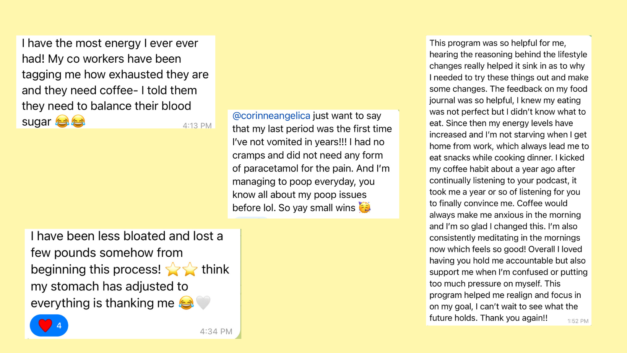This screenshot has height=353, width=627.
Task: Click the party face emoji after 'small wins'
Action: (x=365, y=207)
